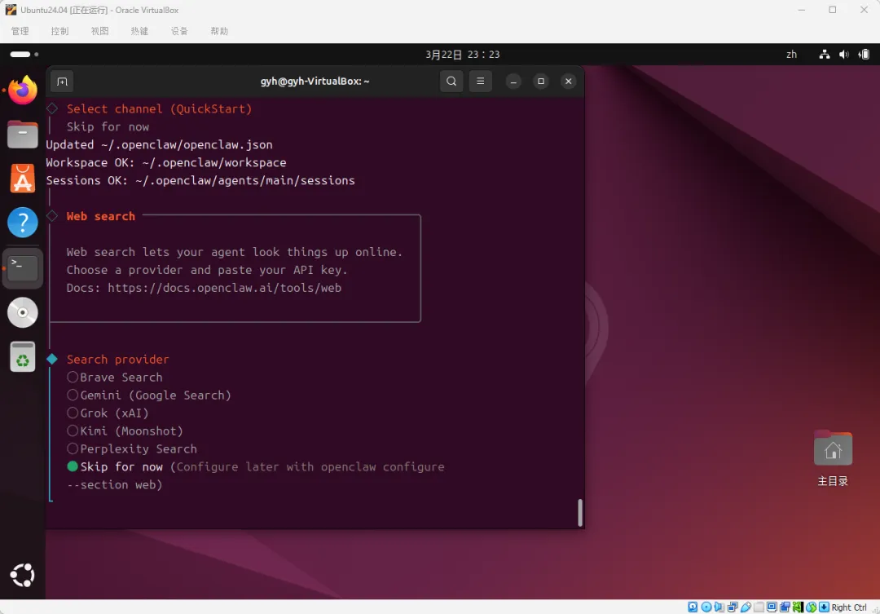Open the 设备 menu in VirtualBox
This screenshot has width=880, height=614.
coord(179,31)
